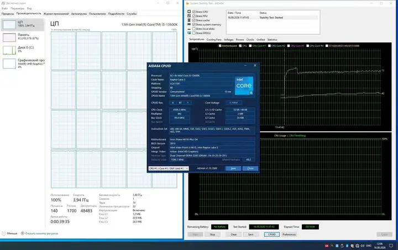
Task: Select the Графический процессор thumbnail in sidebar
Action: point(9,63)
